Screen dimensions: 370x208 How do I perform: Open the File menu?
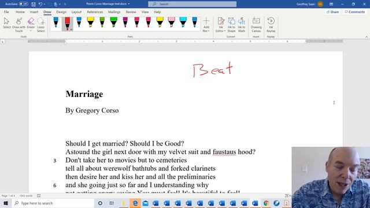[x=6, y=12]
